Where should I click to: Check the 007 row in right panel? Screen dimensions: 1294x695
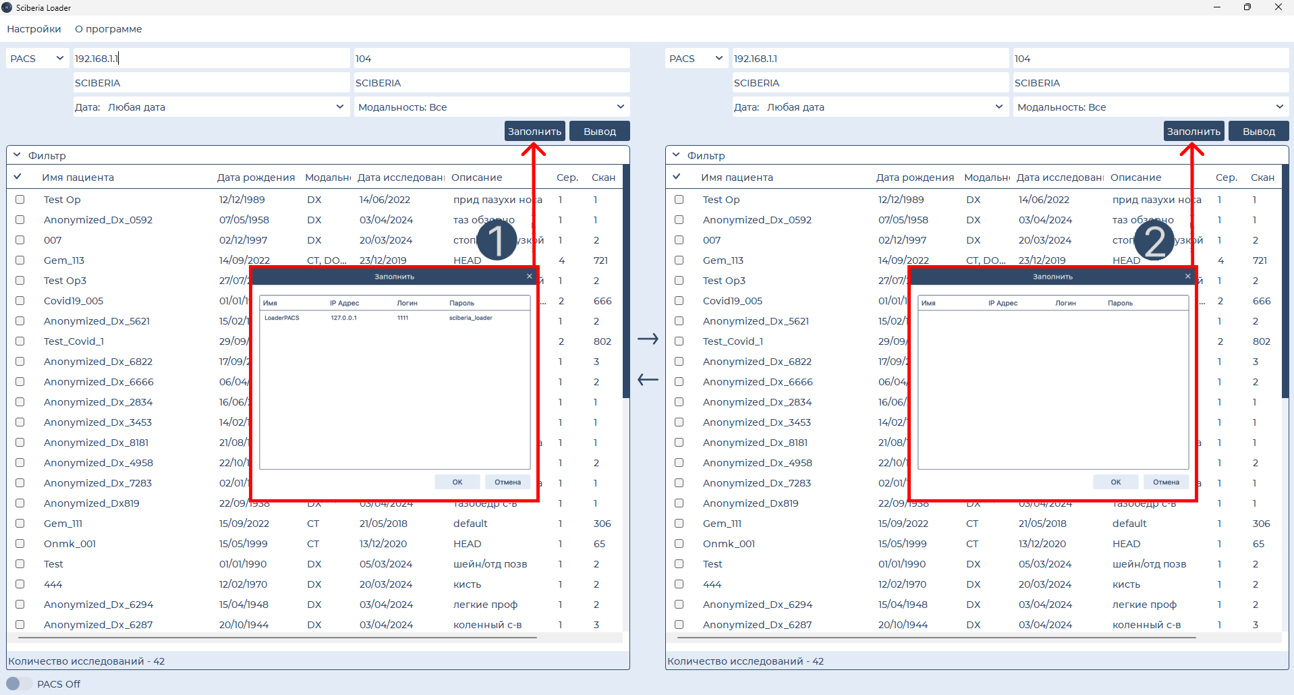(679, 240)
